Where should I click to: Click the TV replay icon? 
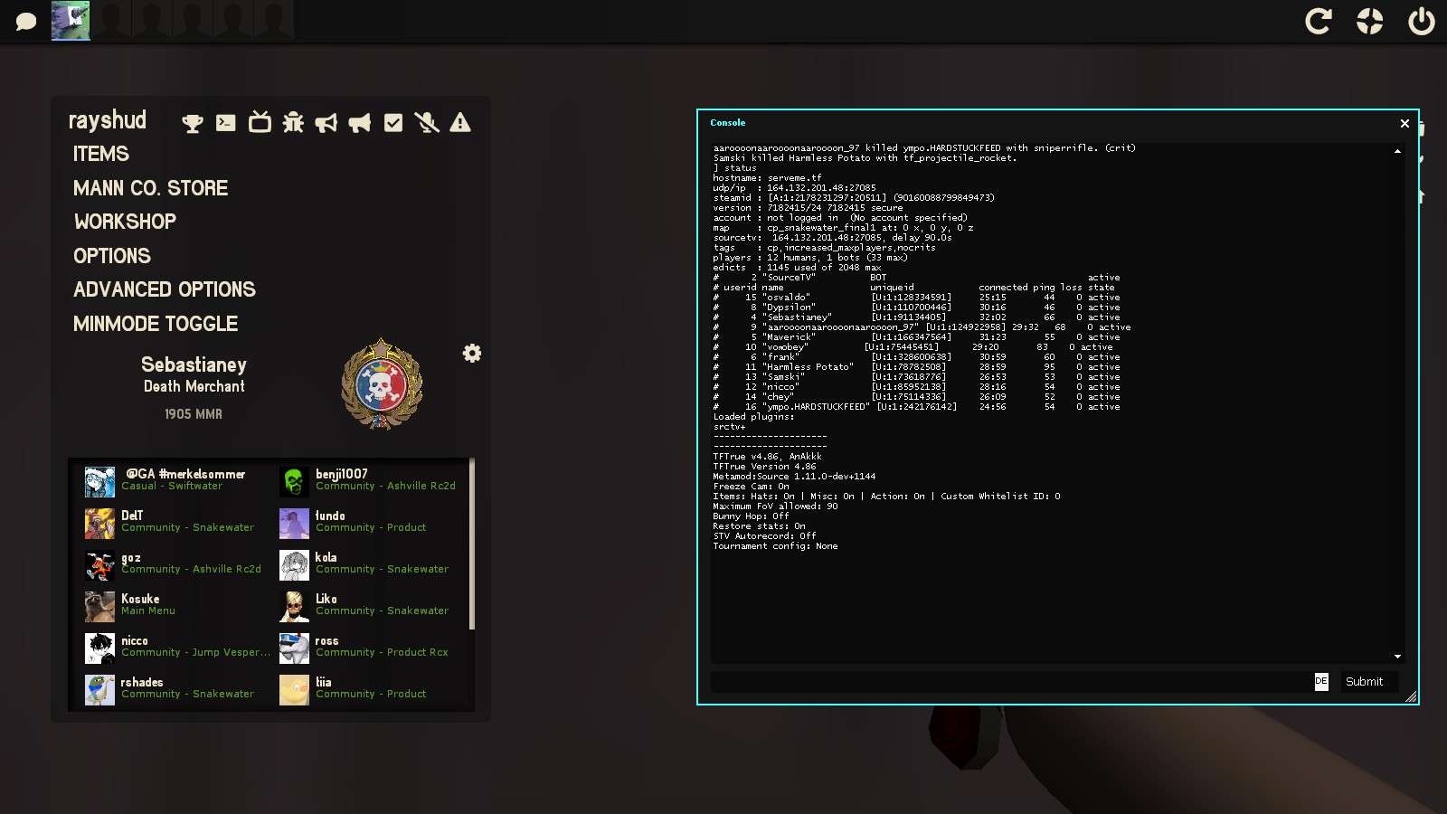[x=260, y=122]
